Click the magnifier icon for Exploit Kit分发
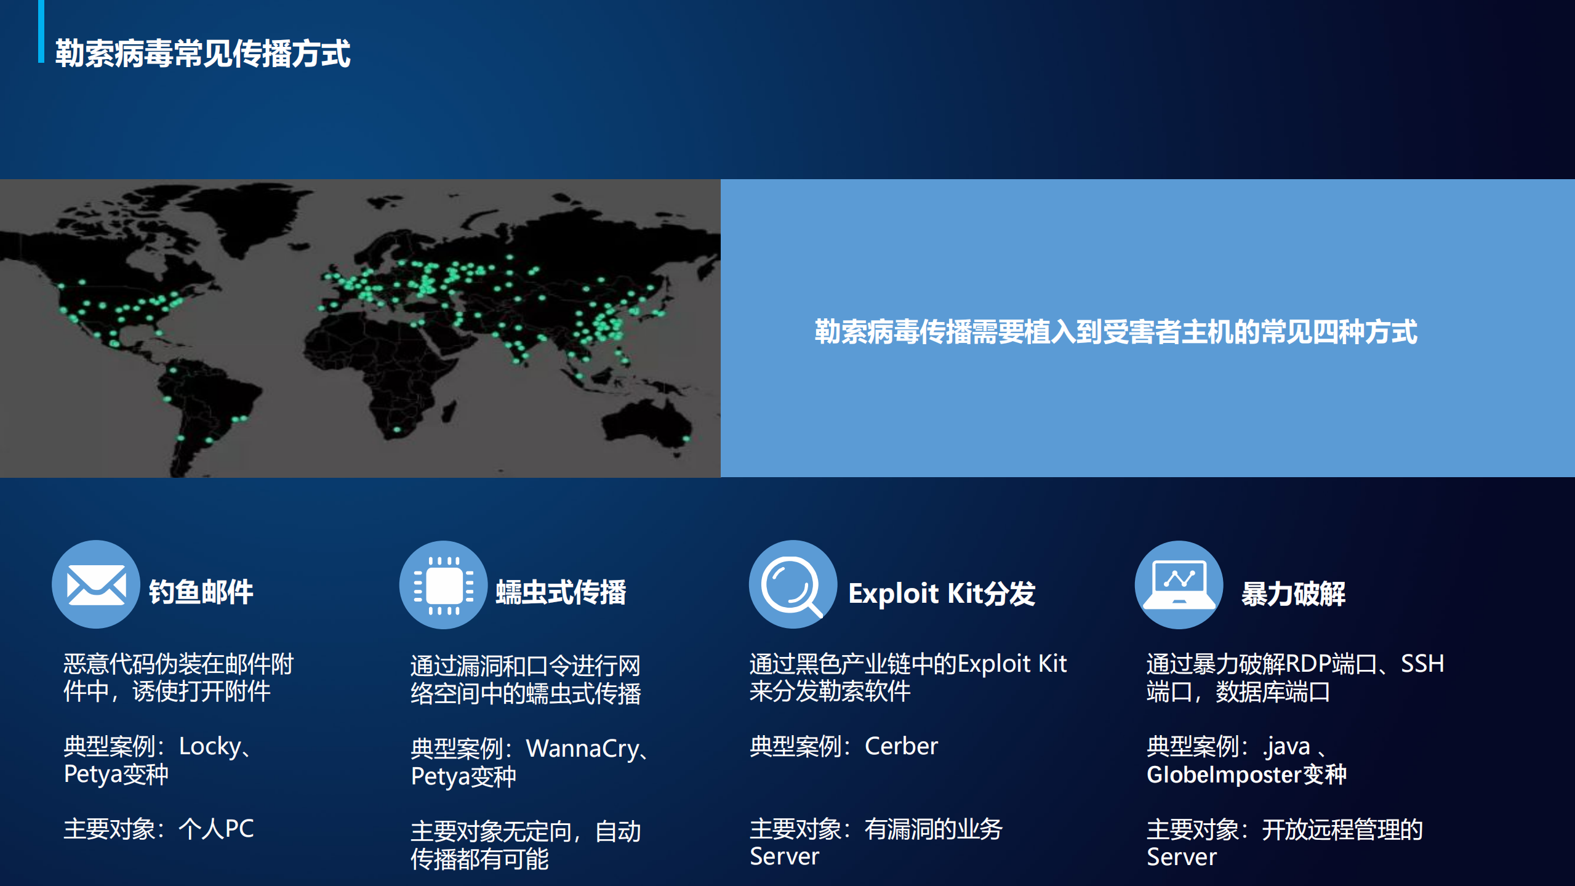 click(793, 585)
